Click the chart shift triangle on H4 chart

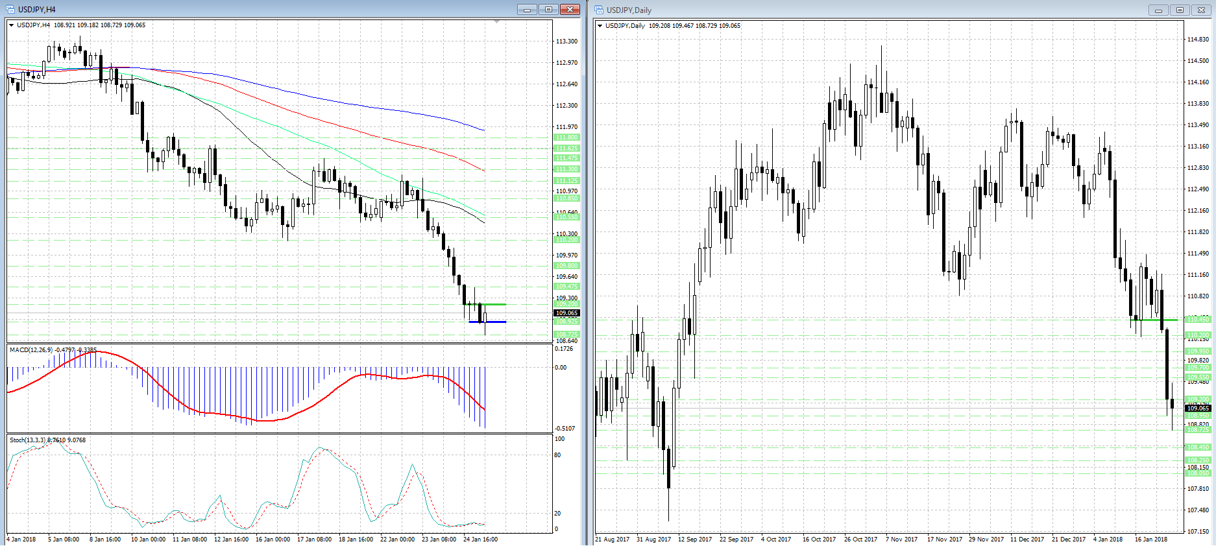(497, 21)
